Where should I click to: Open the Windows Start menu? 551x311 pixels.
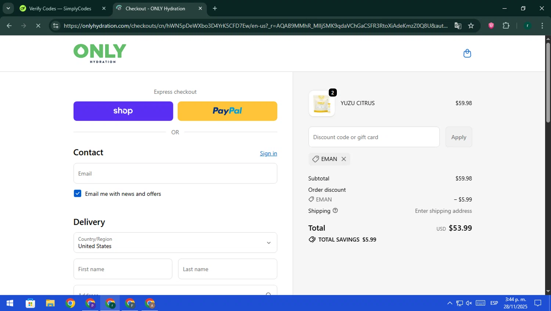tap(10, 303)
